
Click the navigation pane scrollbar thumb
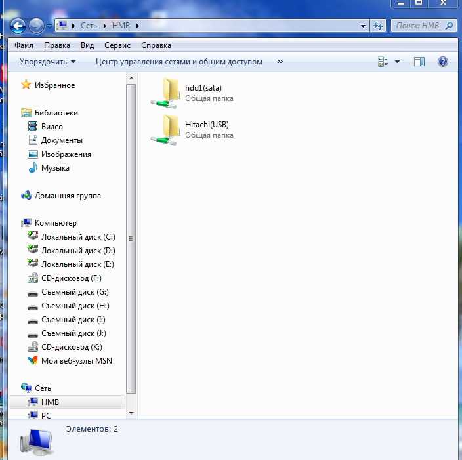pos(131,239)
